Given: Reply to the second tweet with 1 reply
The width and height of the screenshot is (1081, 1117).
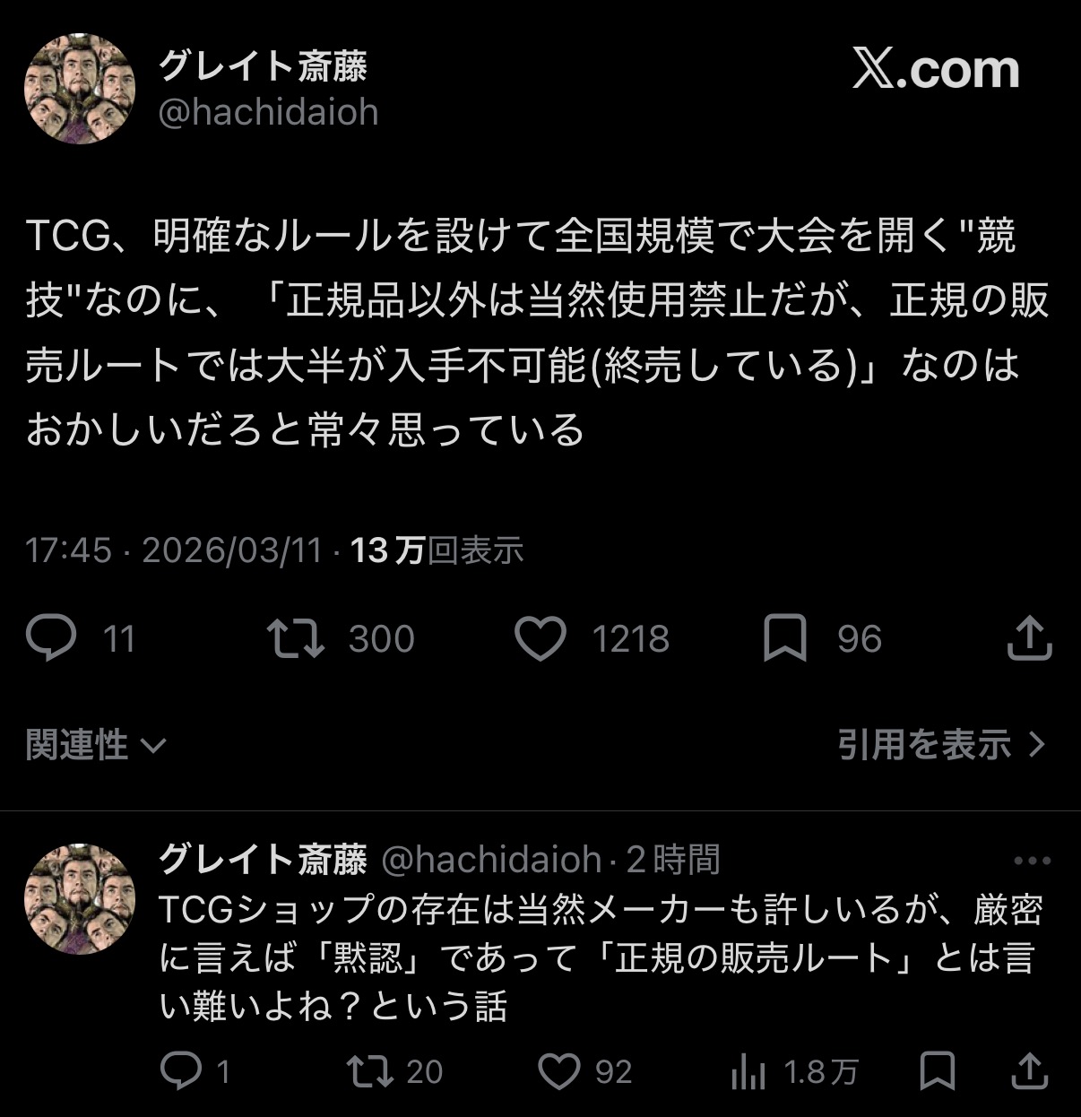Looking at the screenshot, I should tap(181, 1071).
